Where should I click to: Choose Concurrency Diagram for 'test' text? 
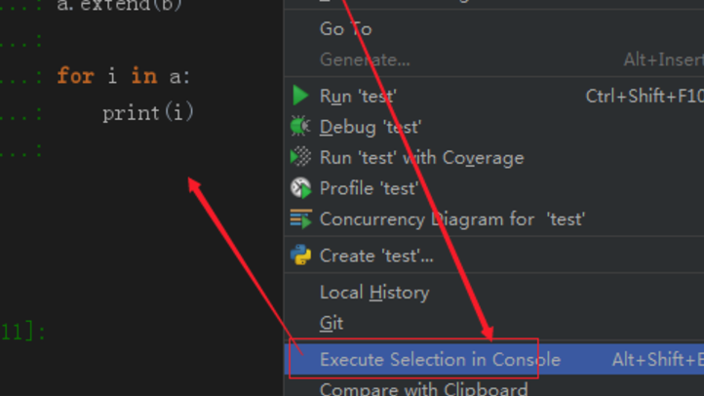(452, 219)
